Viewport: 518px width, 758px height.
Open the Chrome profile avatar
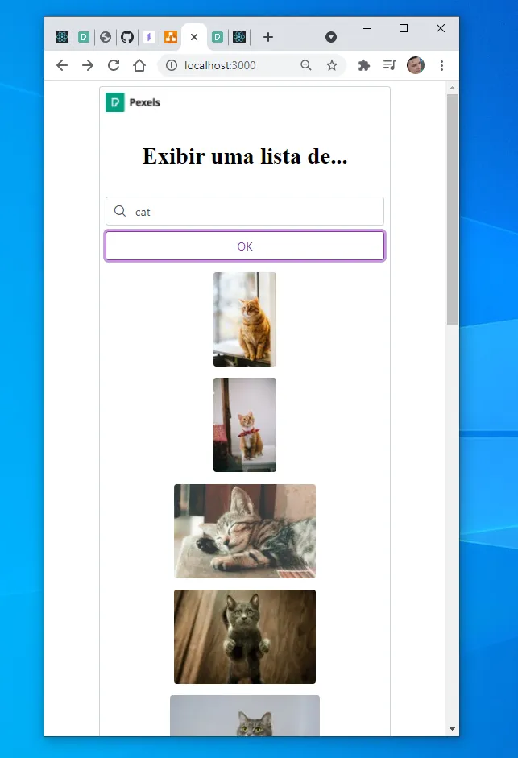416,65
